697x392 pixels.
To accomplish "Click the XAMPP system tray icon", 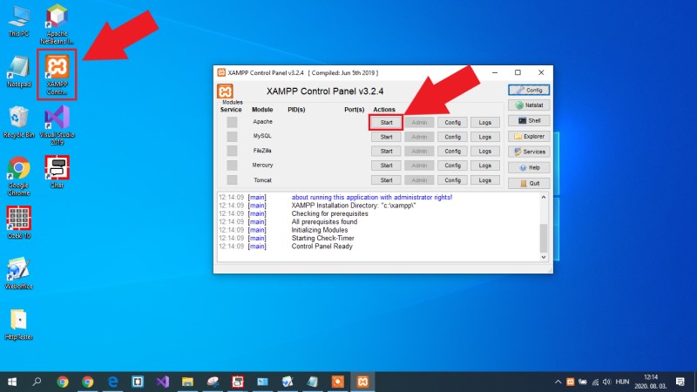I will pos(571,382).
